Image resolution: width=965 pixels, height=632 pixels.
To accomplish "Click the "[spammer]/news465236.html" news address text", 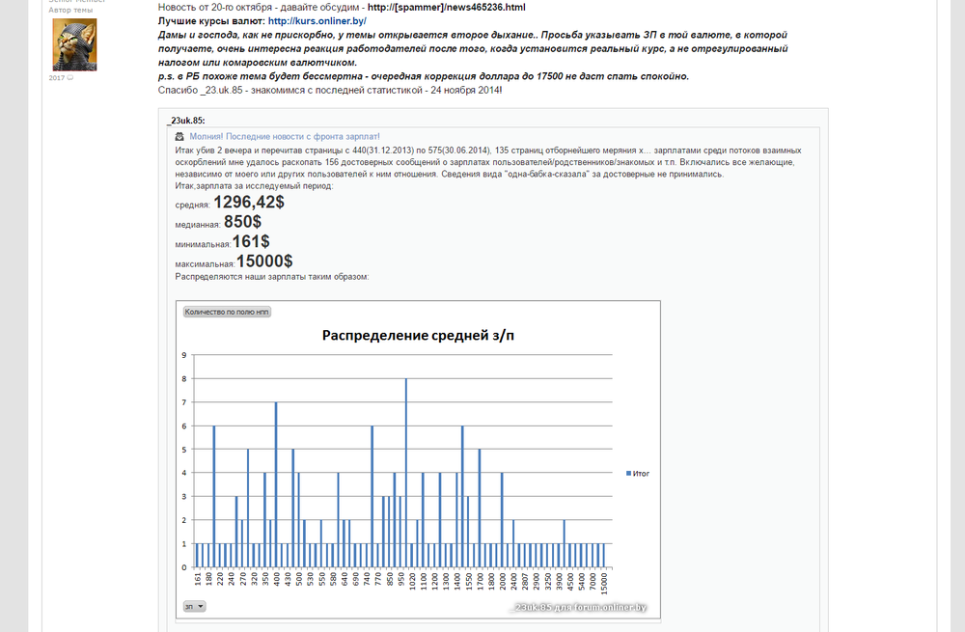I will tap(447, 8).
